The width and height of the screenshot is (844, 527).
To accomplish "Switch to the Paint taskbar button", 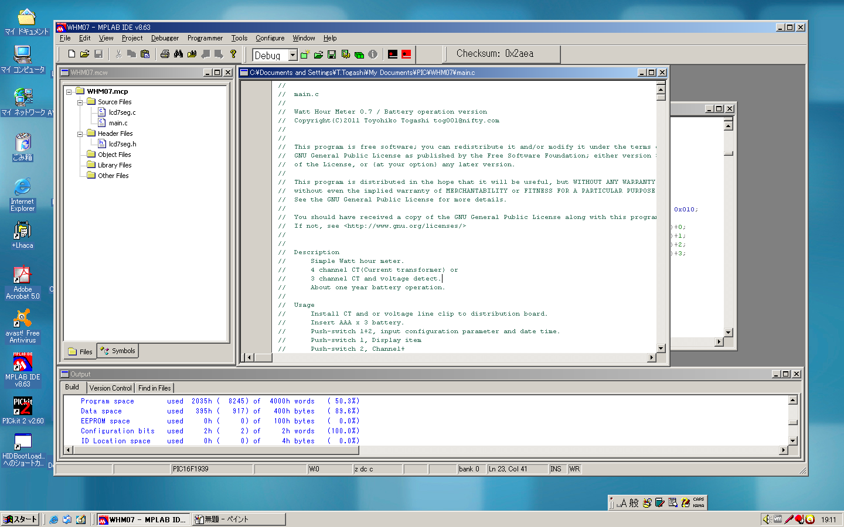I will (x=239, y=519).
